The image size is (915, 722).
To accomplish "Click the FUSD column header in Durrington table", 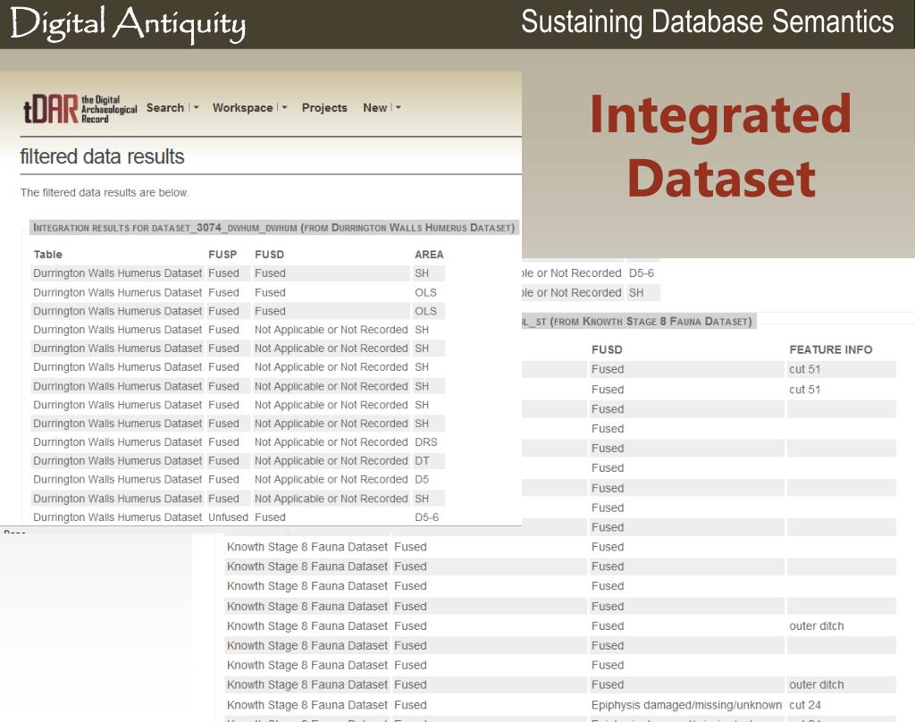I will pyautogui.click(x=269, y=255).
